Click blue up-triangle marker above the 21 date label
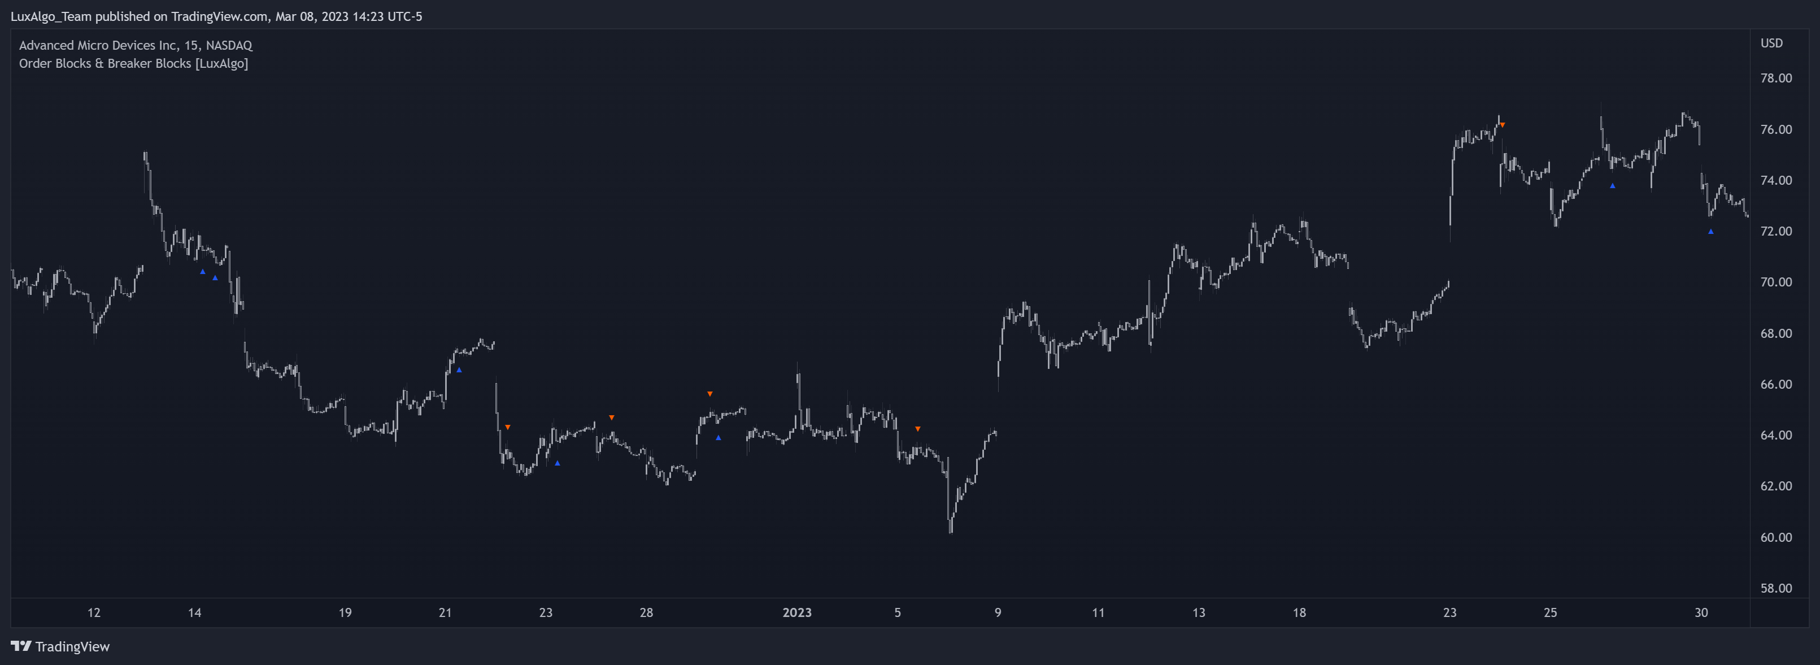The width and height of the screenshot is (1820, 665). click(459, 370)
